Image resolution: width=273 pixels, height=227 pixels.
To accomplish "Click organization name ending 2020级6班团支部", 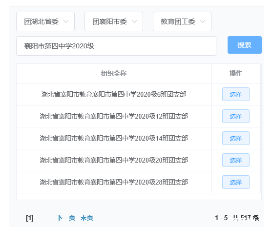I will click(x=114, y=94).
